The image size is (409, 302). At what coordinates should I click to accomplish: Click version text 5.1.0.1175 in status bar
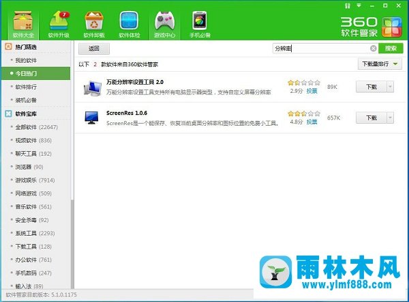pyautogui.click(x=64, y=294)
